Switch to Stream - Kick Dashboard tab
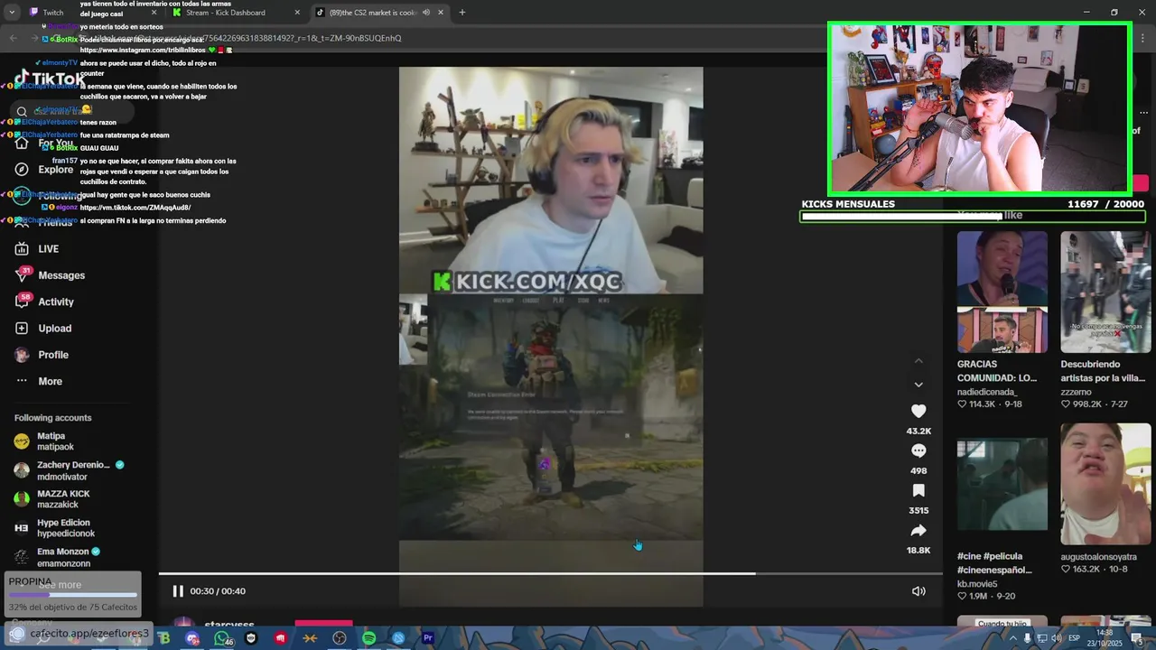Viewport: 1156px width, 650px height. [226, 13]
